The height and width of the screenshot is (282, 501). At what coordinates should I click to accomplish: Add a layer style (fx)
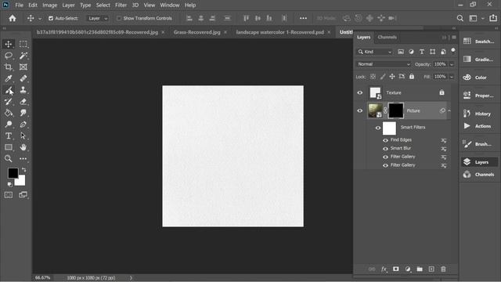click(384, 269)
